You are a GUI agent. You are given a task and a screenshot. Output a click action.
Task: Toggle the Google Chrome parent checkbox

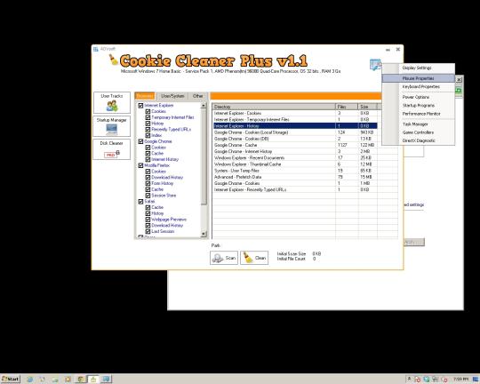click(140, 141)
